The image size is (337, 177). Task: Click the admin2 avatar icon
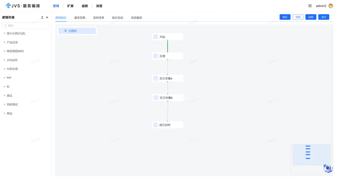coord(330,6)
